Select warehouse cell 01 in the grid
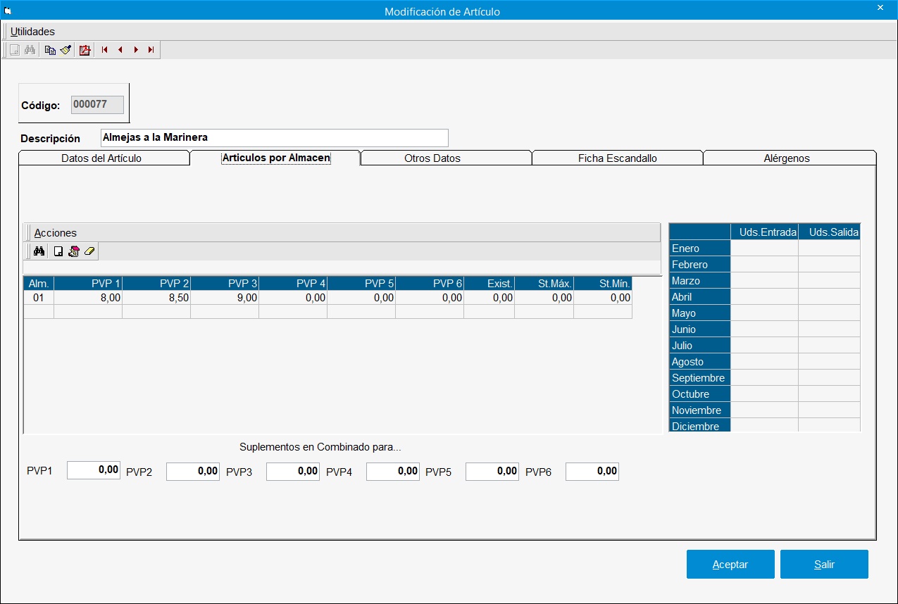 39,298
